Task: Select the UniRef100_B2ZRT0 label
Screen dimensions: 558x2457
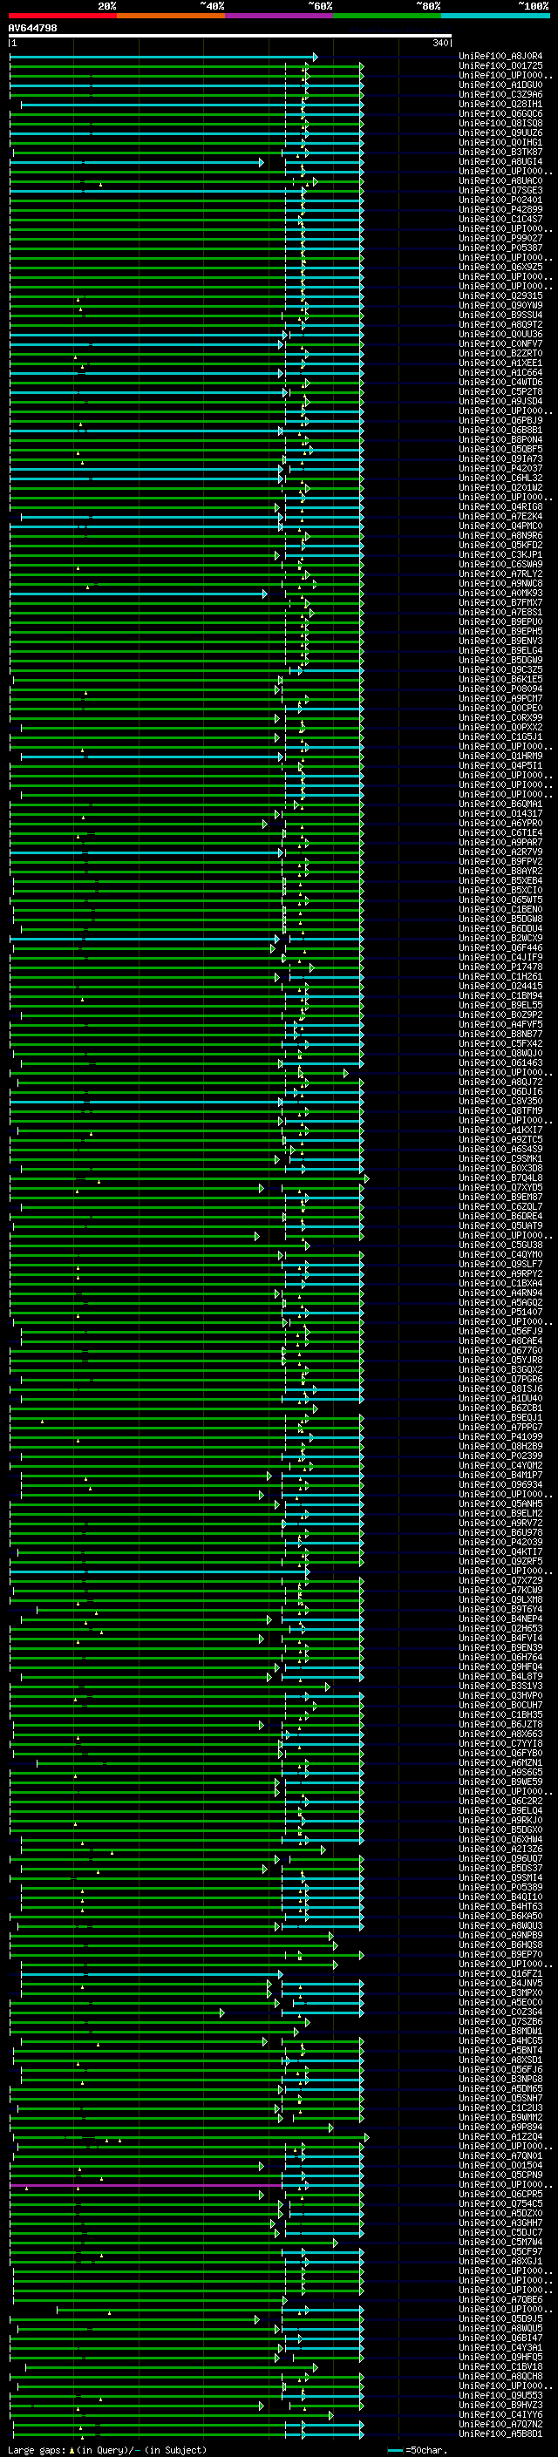Action: (500, 354)
